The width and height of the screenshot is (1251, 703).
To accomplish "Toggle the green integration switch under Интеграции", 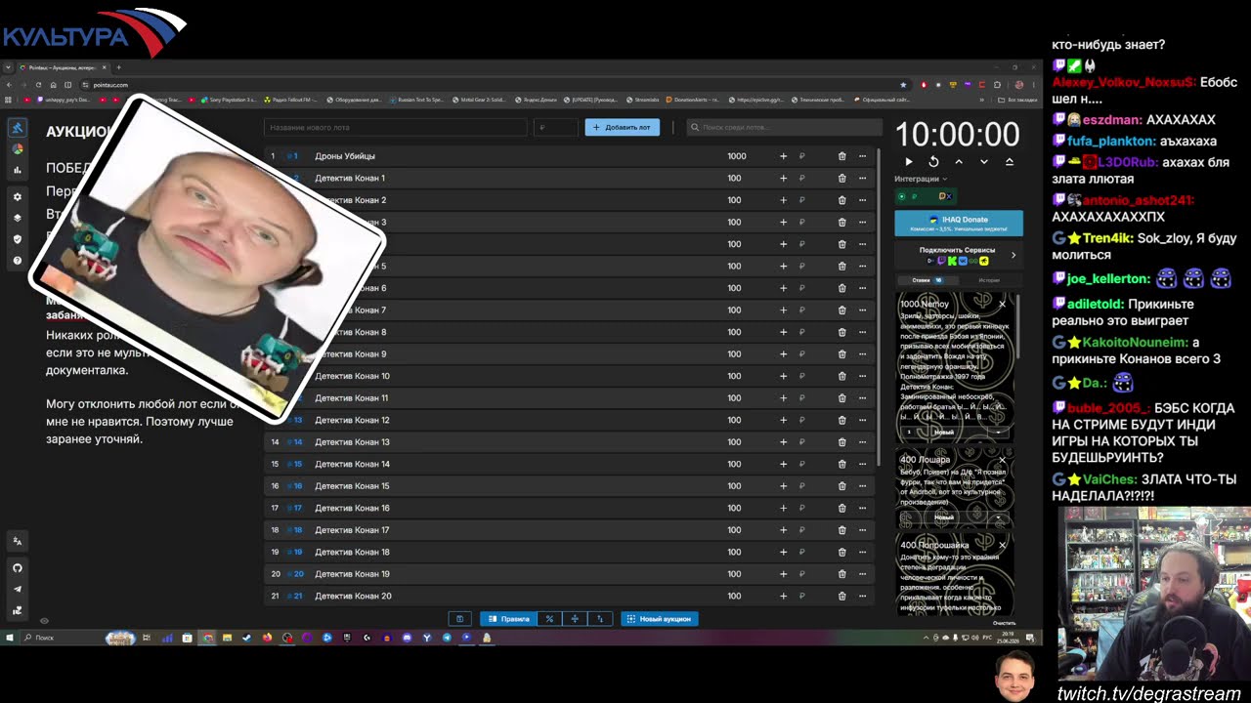I will (x=902, y=196).
